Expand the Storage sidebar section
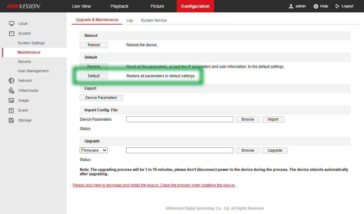The height and width of the screenshot is (214, 364). [25, 120]
